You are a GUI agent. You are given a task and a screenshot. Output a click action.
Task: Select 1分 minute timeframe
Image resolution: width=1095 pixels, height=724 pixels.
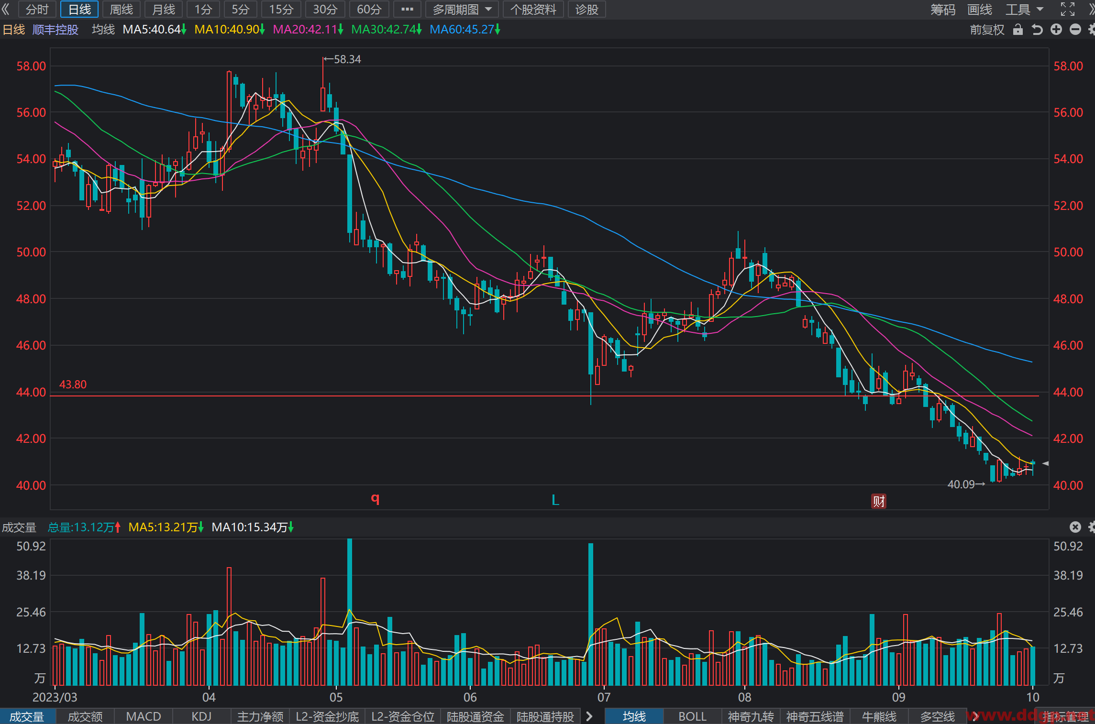(203, 9)
